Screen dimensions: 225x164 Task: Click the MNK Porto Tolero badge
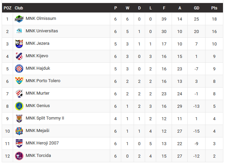coord(19,81)
